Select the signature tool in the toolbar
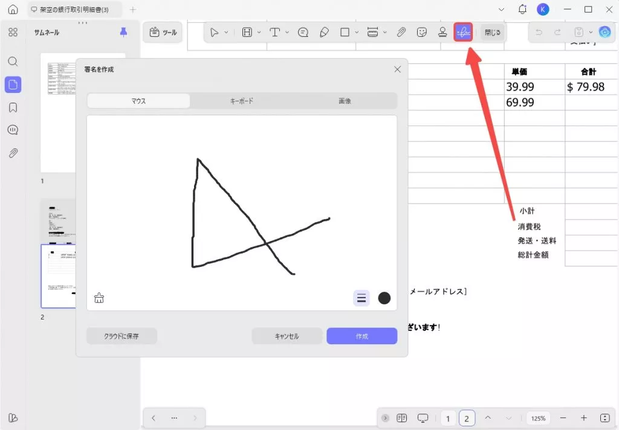 462,32
